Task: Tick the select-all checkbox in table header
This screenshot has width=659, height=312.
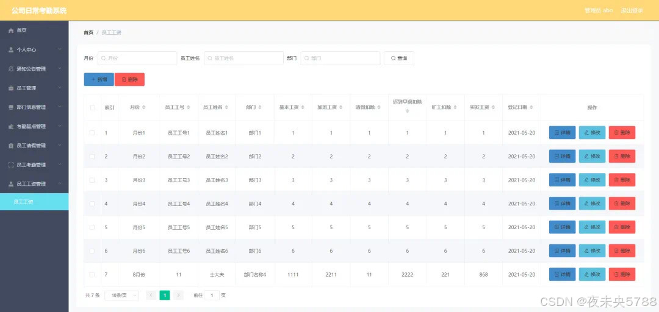Action: point(93,107)
